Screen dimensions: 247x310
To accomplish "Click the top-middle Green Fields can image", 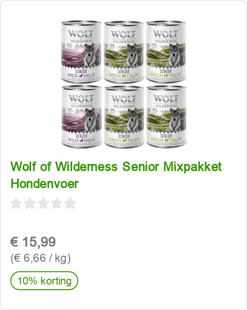I will (123, 52).
